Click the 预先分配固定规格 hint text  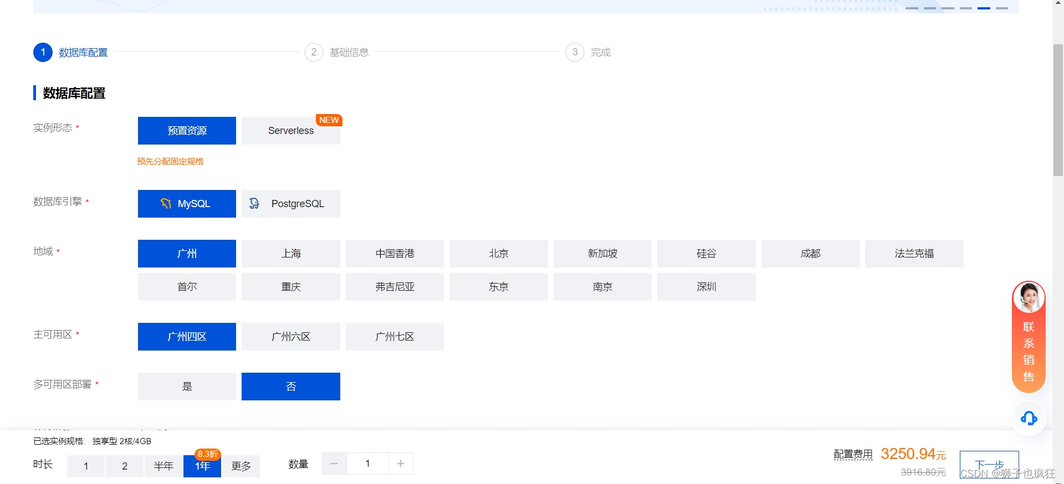pyautogui.click(x=170, y=162)
